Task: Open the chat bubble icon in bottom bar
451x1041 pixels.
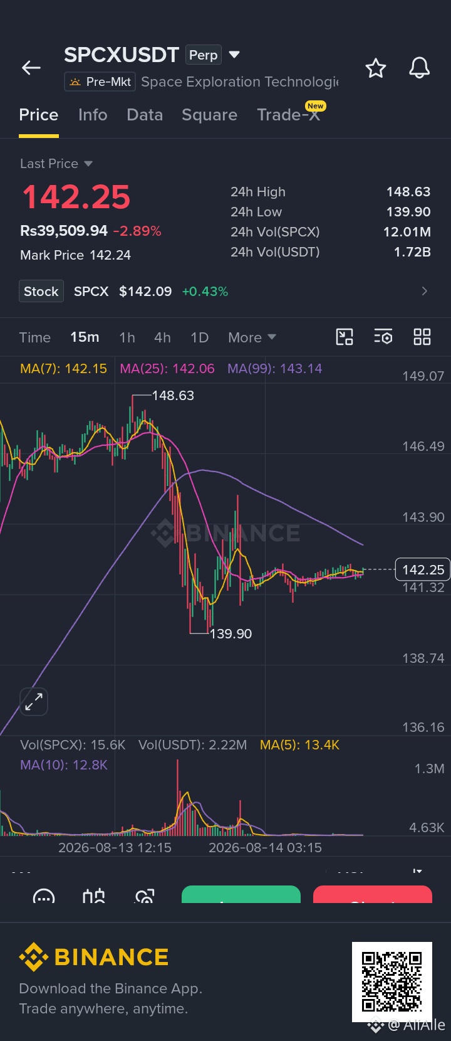Action: pyautogui.click(x=44, y=897)
